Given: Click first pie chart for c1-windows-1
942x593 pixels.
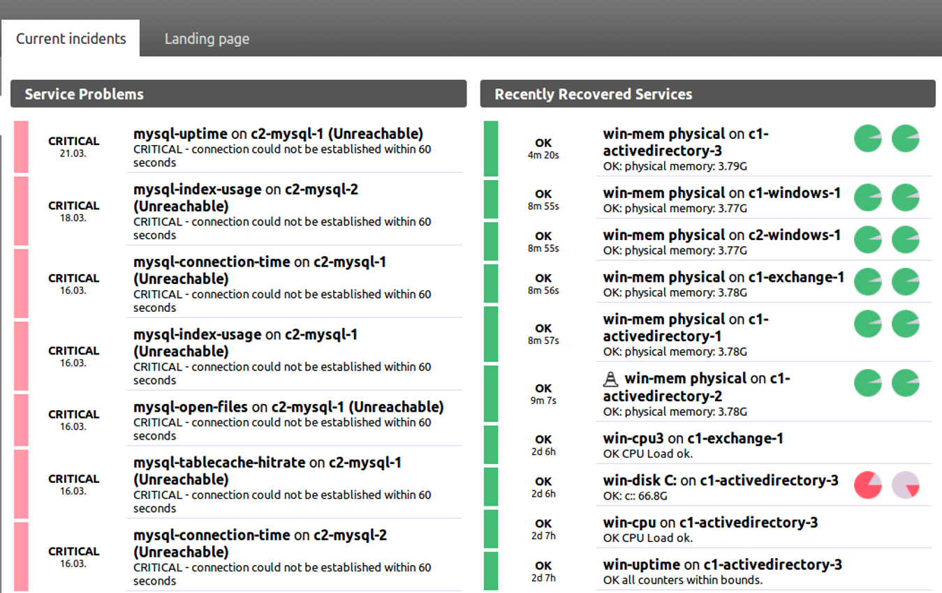Looking at the screenshot, I should pos(868,198).
